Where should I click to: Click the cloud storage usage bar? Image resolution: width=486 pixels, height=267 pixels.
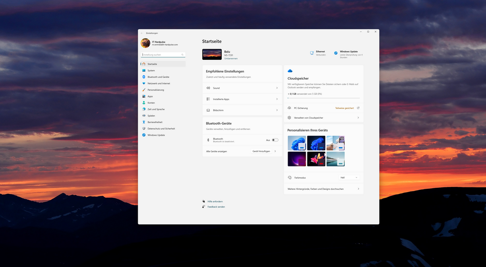[x=323, y=98]
